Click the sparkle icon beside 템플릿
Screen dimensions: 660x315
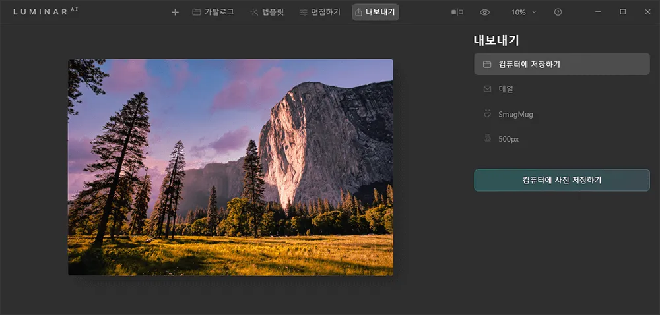click(254, 12)
